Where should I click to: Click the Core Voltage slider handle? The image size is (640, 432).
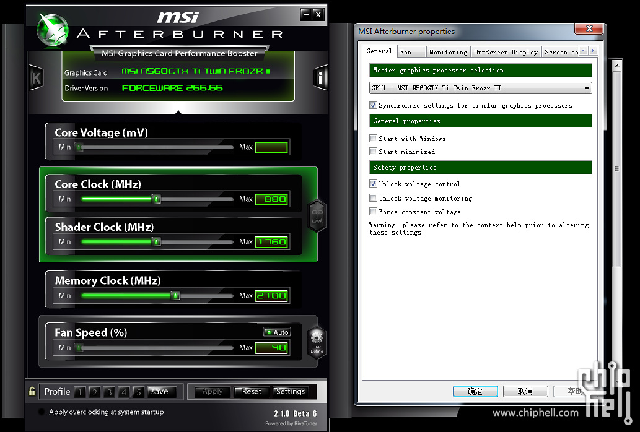[79, 147]
